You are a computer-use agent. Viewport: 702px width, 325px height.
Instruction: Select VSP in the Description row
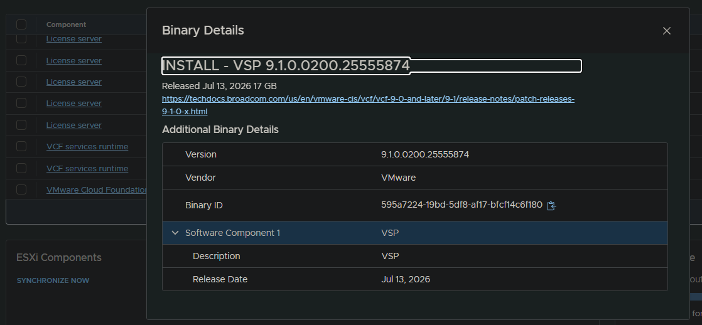pyautogui.click(x=390, y=256)
